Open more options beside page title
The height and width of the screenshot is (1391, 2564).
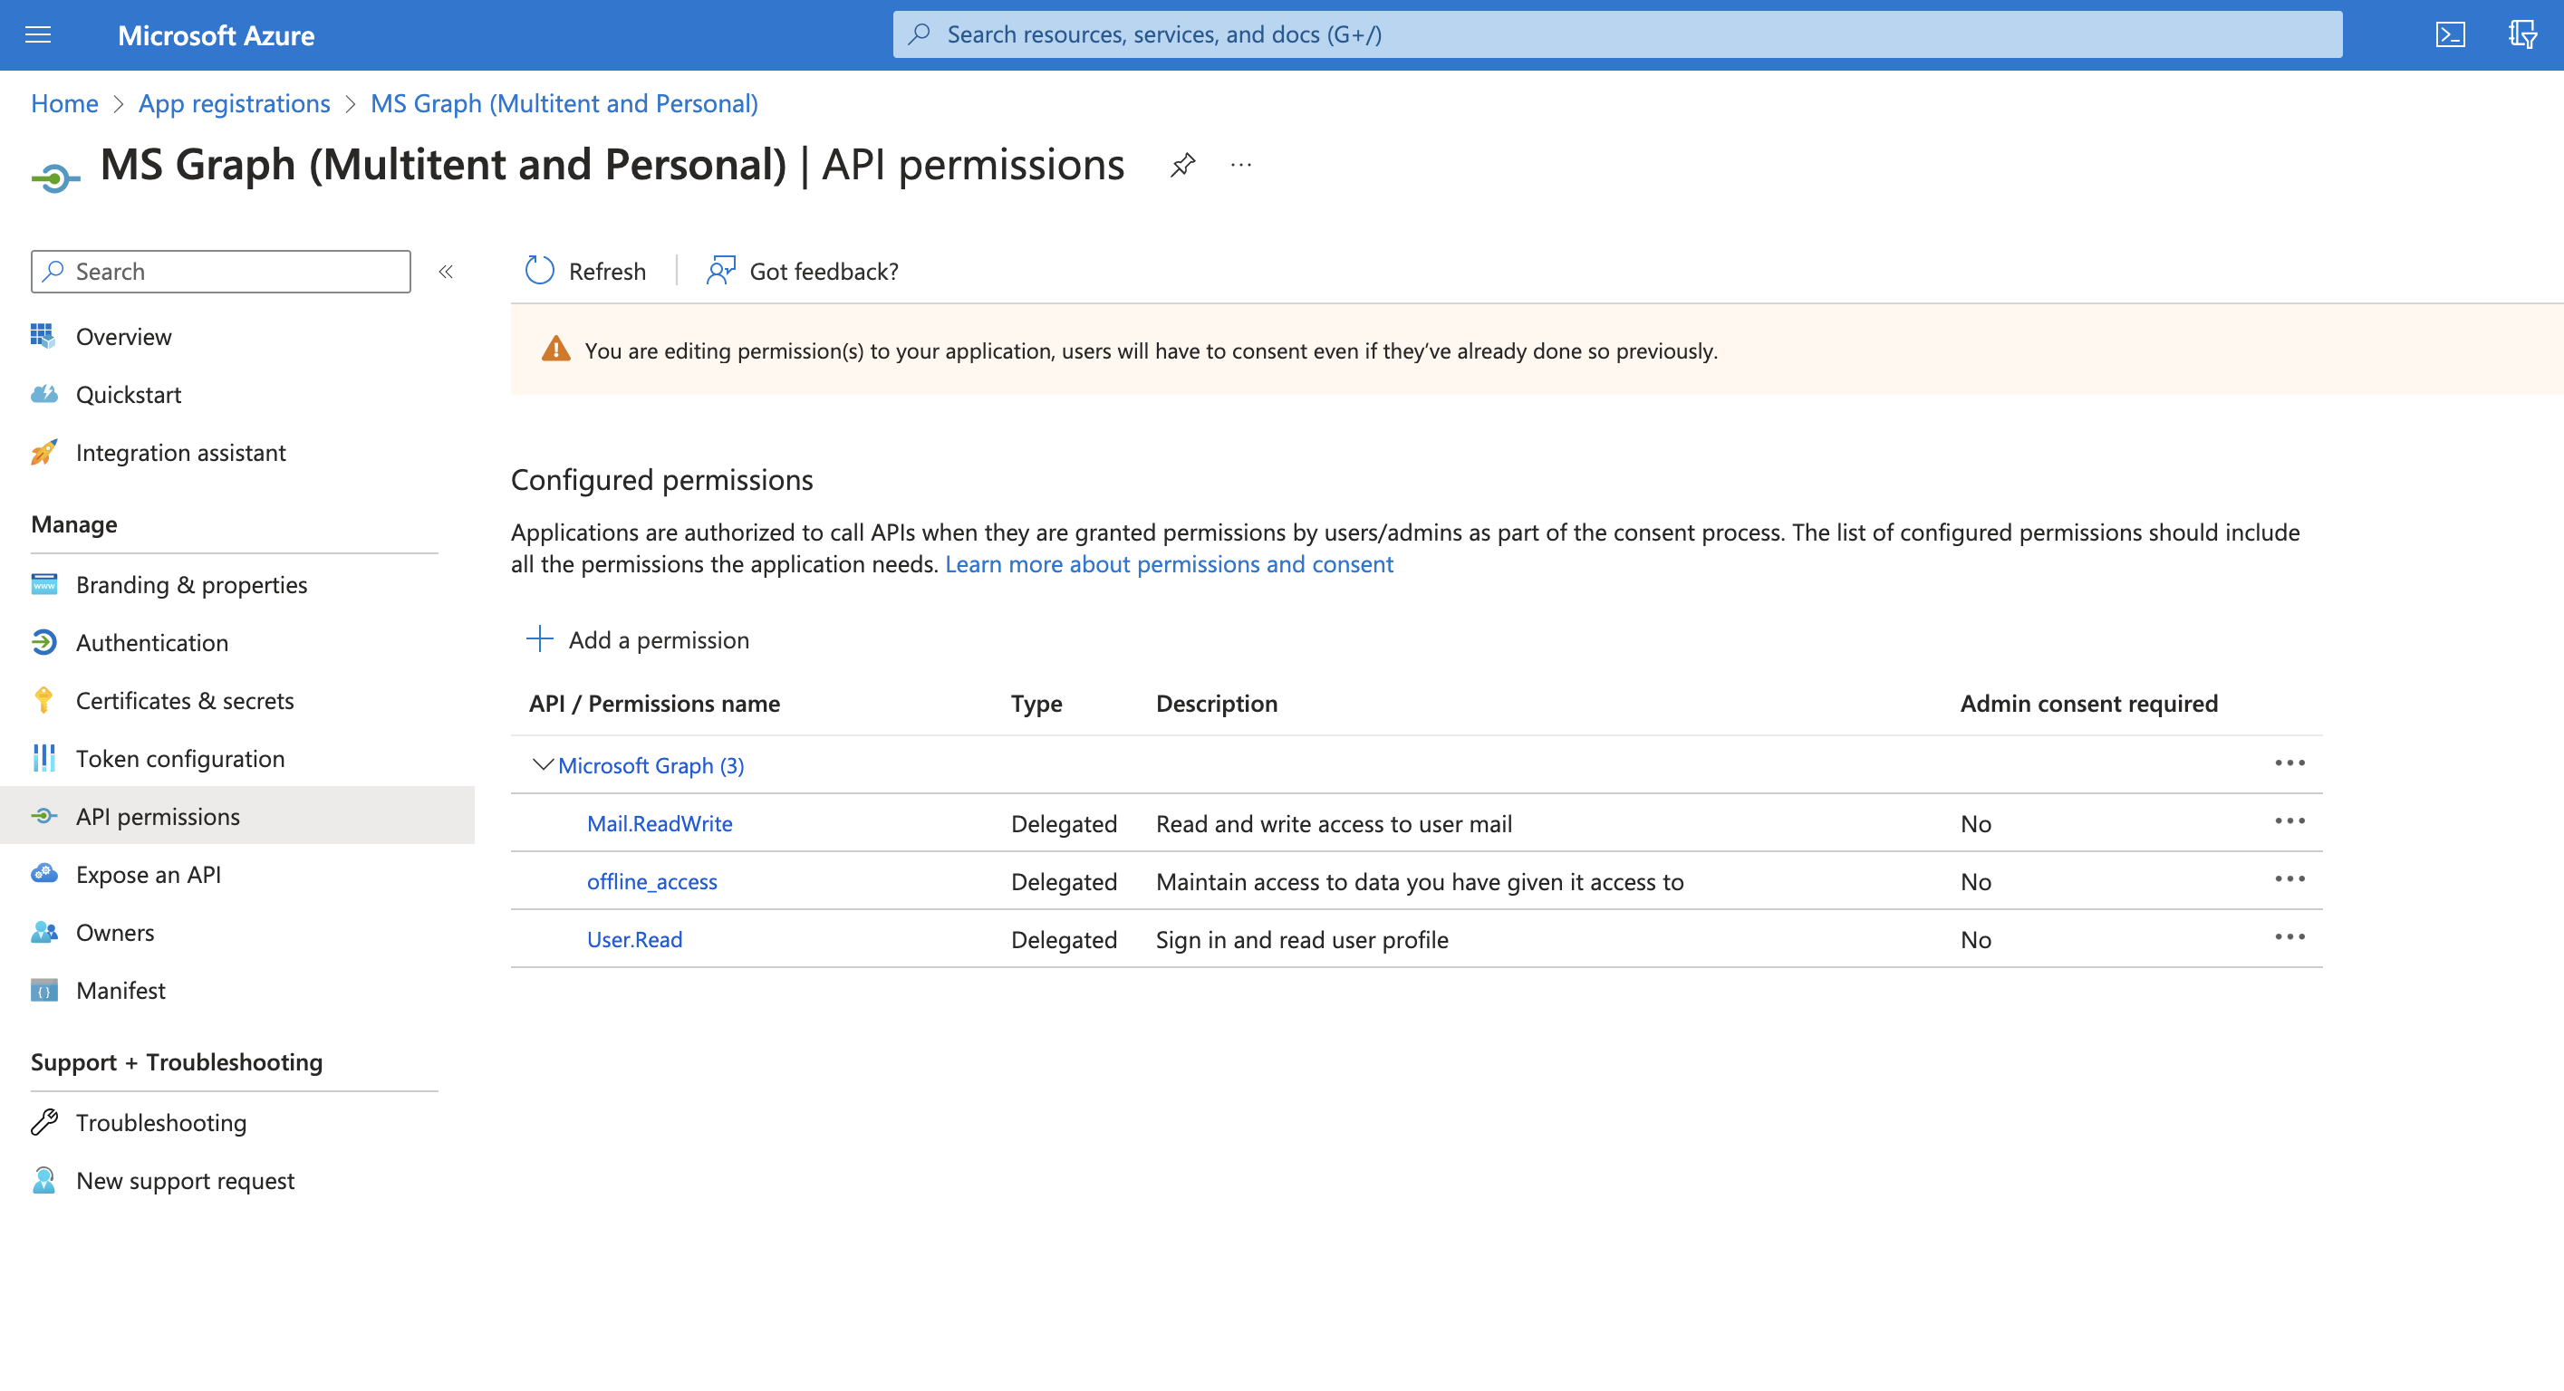[1240, 164]
